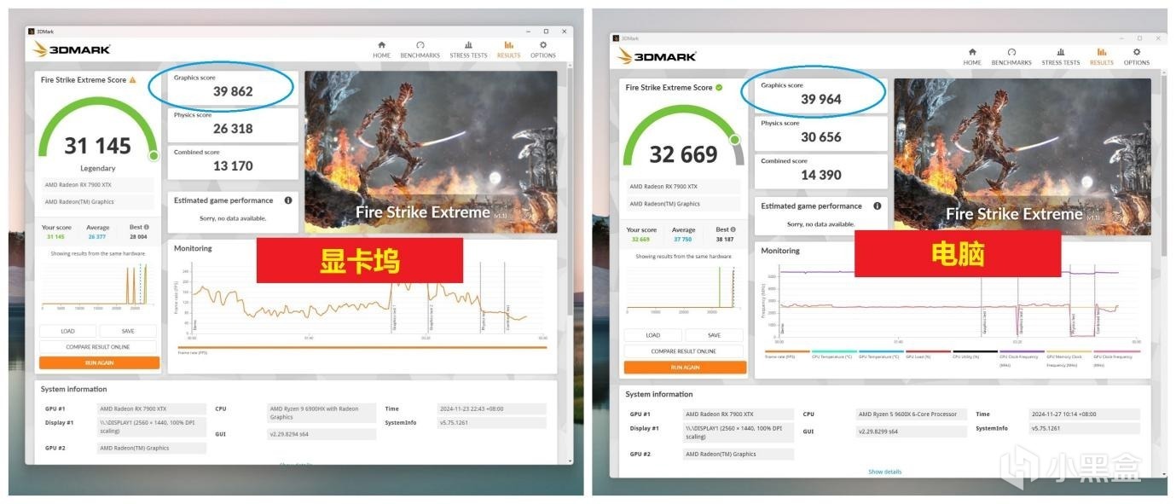Click SAVE button in the right window
This screenshot has width=1176, height=504.
click(x=714, y=335)
